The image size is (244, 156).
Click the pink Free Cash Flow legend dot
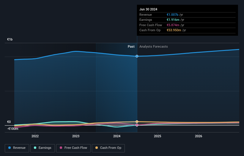[x=61, y=148]
